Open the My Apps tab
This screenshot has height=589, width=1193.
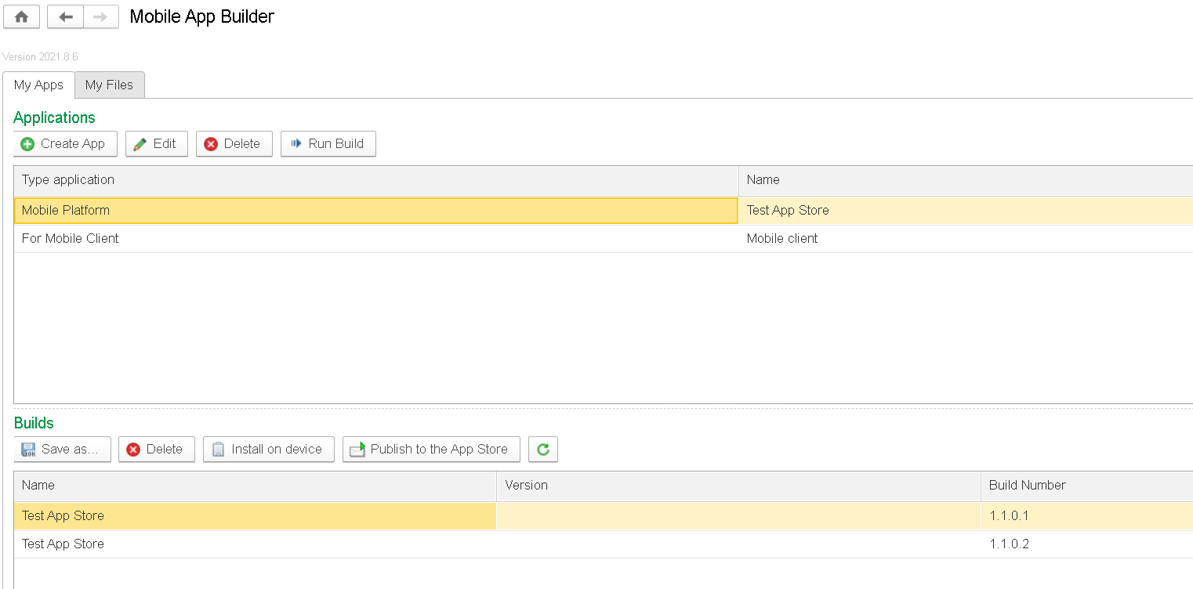[x=38, y=85]
